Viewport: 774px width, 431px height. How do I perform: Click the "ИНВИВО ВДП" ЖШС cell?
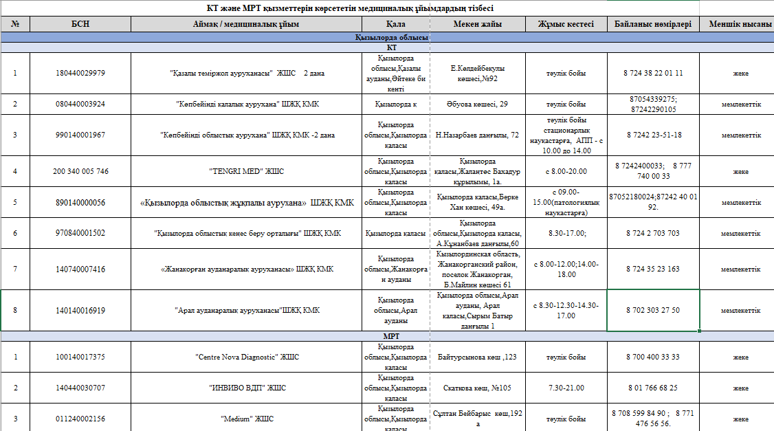(x=246, y=388)
